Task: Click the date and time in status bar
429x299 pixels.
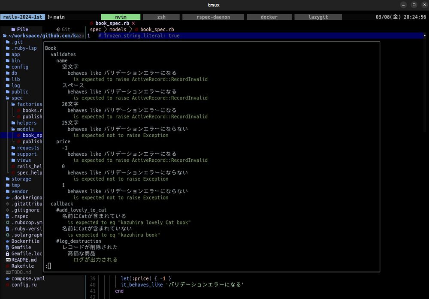Action: [401, 17]
